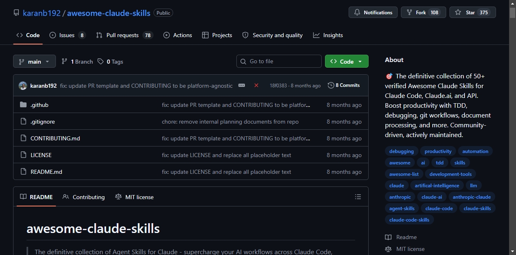
Task: Click the page scrollbar down arrow
Action: tap(512, 251)
